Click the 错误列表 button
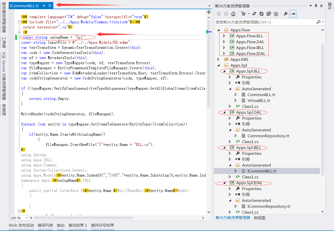334x231 pixels. (45, 225)
